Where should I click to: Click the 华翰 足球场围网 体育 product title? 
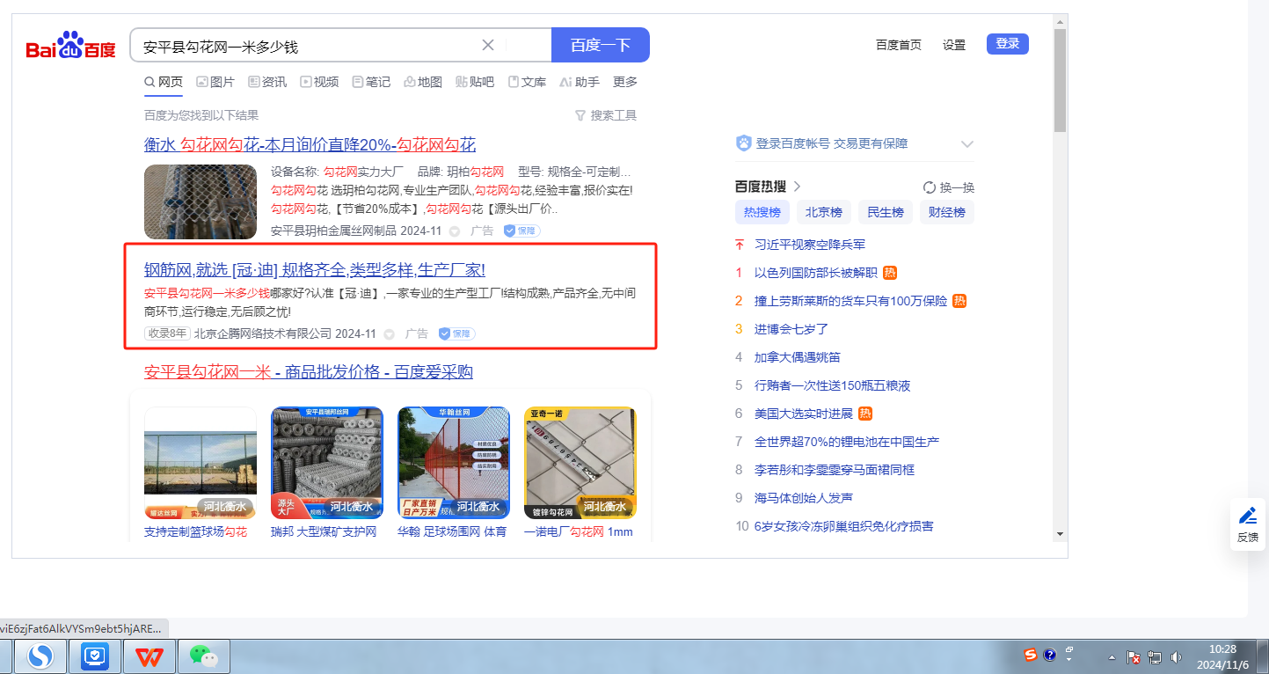452,531
